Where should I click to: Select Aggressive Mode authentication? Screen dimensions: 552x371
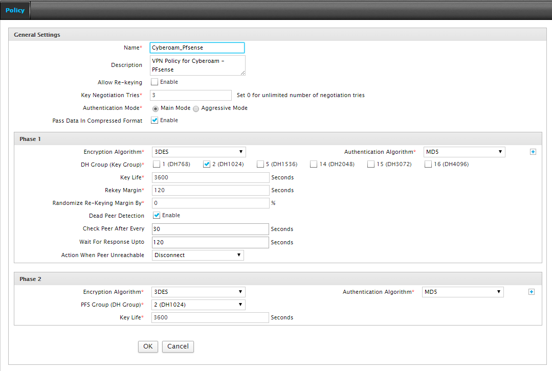[x=196, y=109]
